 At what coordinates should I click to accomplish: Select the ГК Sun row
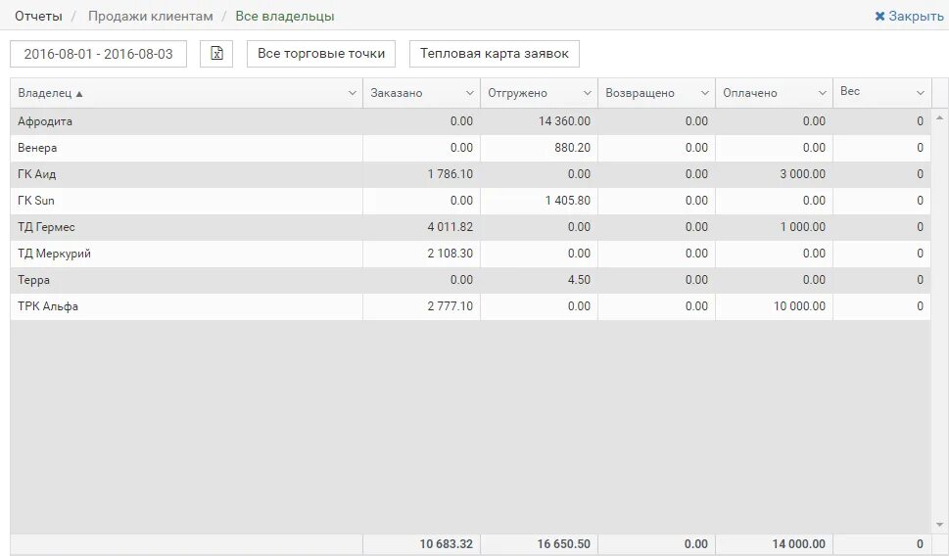pyautogui.click(x=470, y=201)
